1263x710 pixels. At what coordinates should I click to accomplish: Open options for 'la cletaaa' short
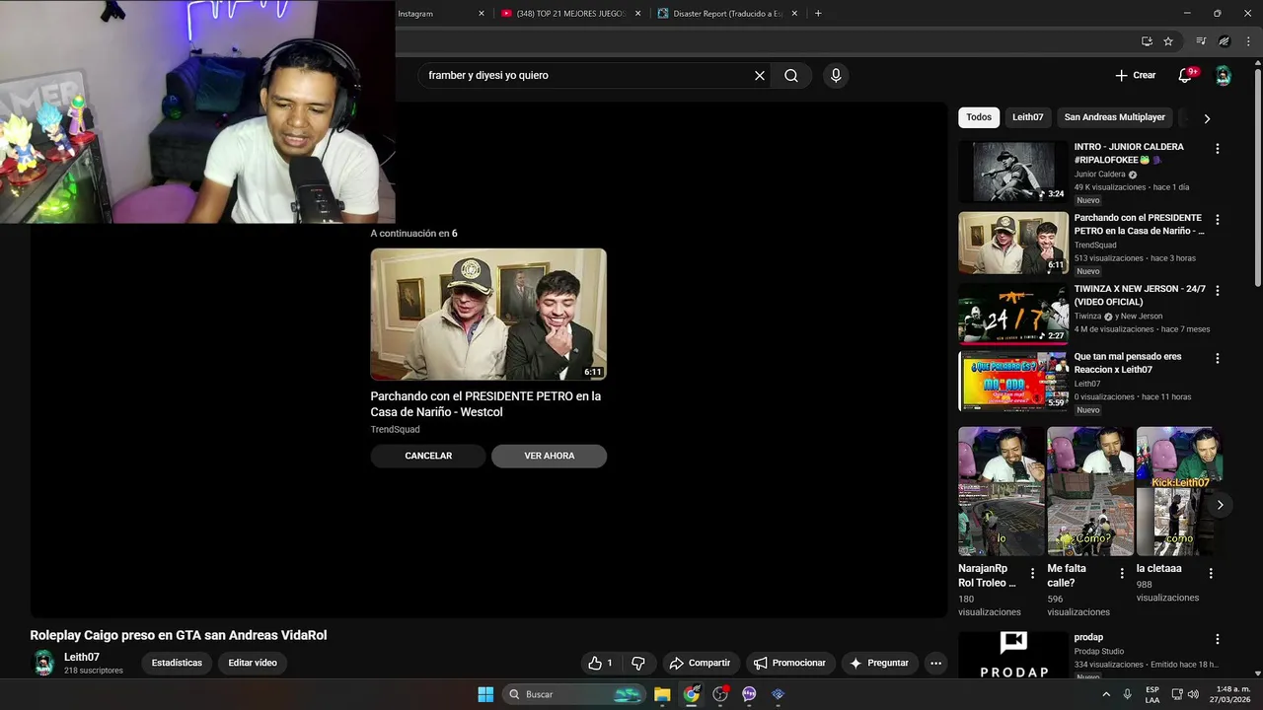click(1211, 573)
